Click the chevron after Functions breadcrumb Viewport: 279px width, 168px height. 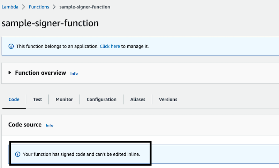coord(54,7)
